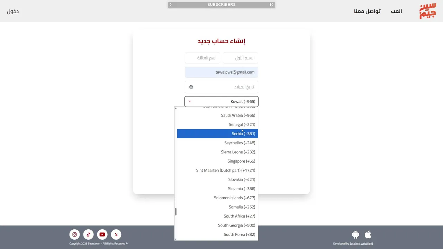443x249 pixels.
Task: Select Solomon Islands (+677) option
Action: tap(217, 198)
